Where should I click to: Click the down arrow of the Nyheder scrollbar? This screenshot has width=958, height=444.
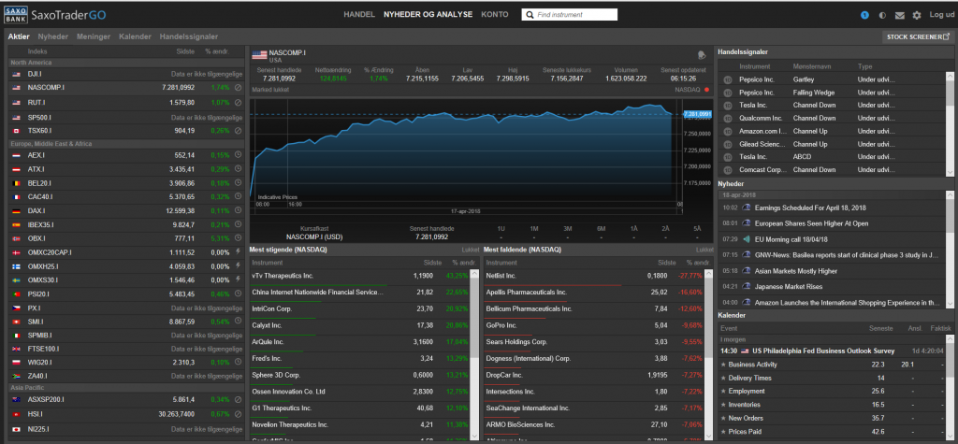[949, 304]
